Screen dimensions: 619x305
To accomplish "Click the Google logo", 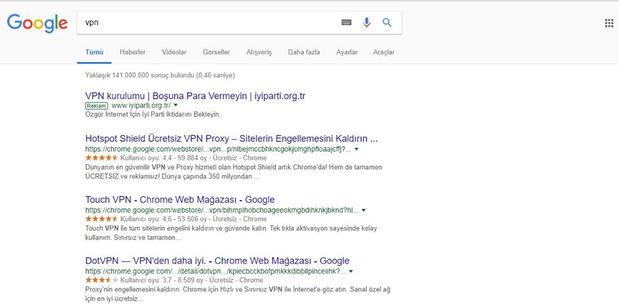I will pyautogui.click(x=37, y=23).
